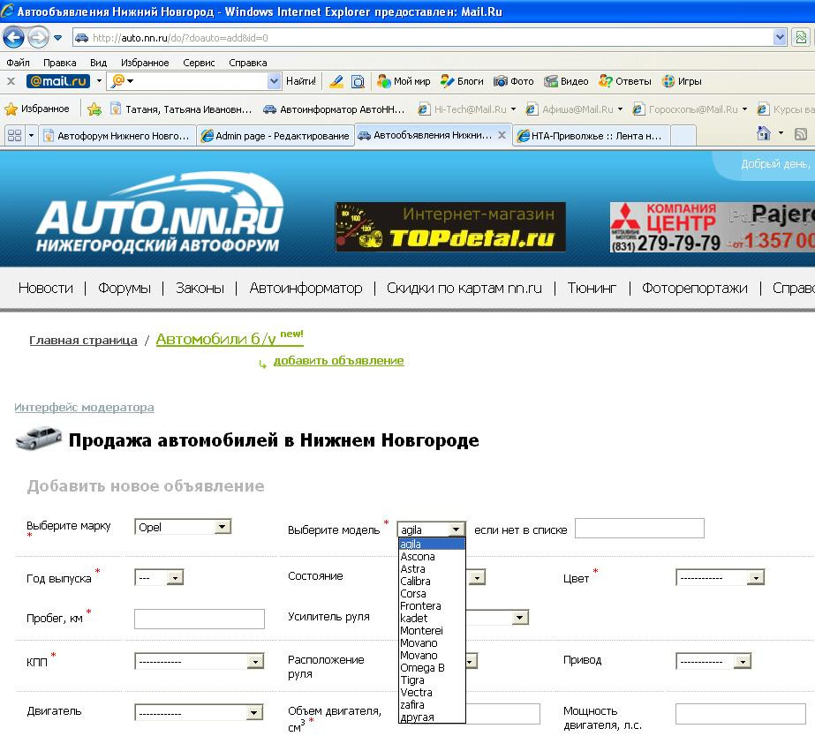Go to Форумы section
This screenshot has height=736, width=815.
tap(125, 288)
